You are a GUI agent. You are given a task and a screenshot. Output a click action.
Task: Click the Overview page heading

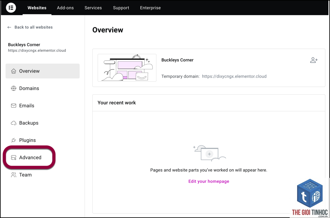click(x=108, y=30)
